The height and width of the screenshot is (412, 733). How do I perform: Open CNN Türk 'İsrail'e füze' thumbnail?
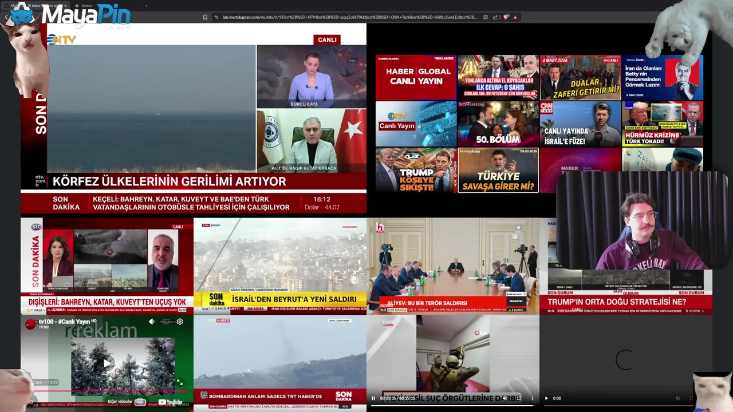coord(580,124)
